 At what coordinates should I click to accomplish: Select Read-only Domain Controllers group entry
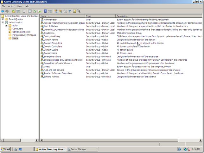coord(58,73)
